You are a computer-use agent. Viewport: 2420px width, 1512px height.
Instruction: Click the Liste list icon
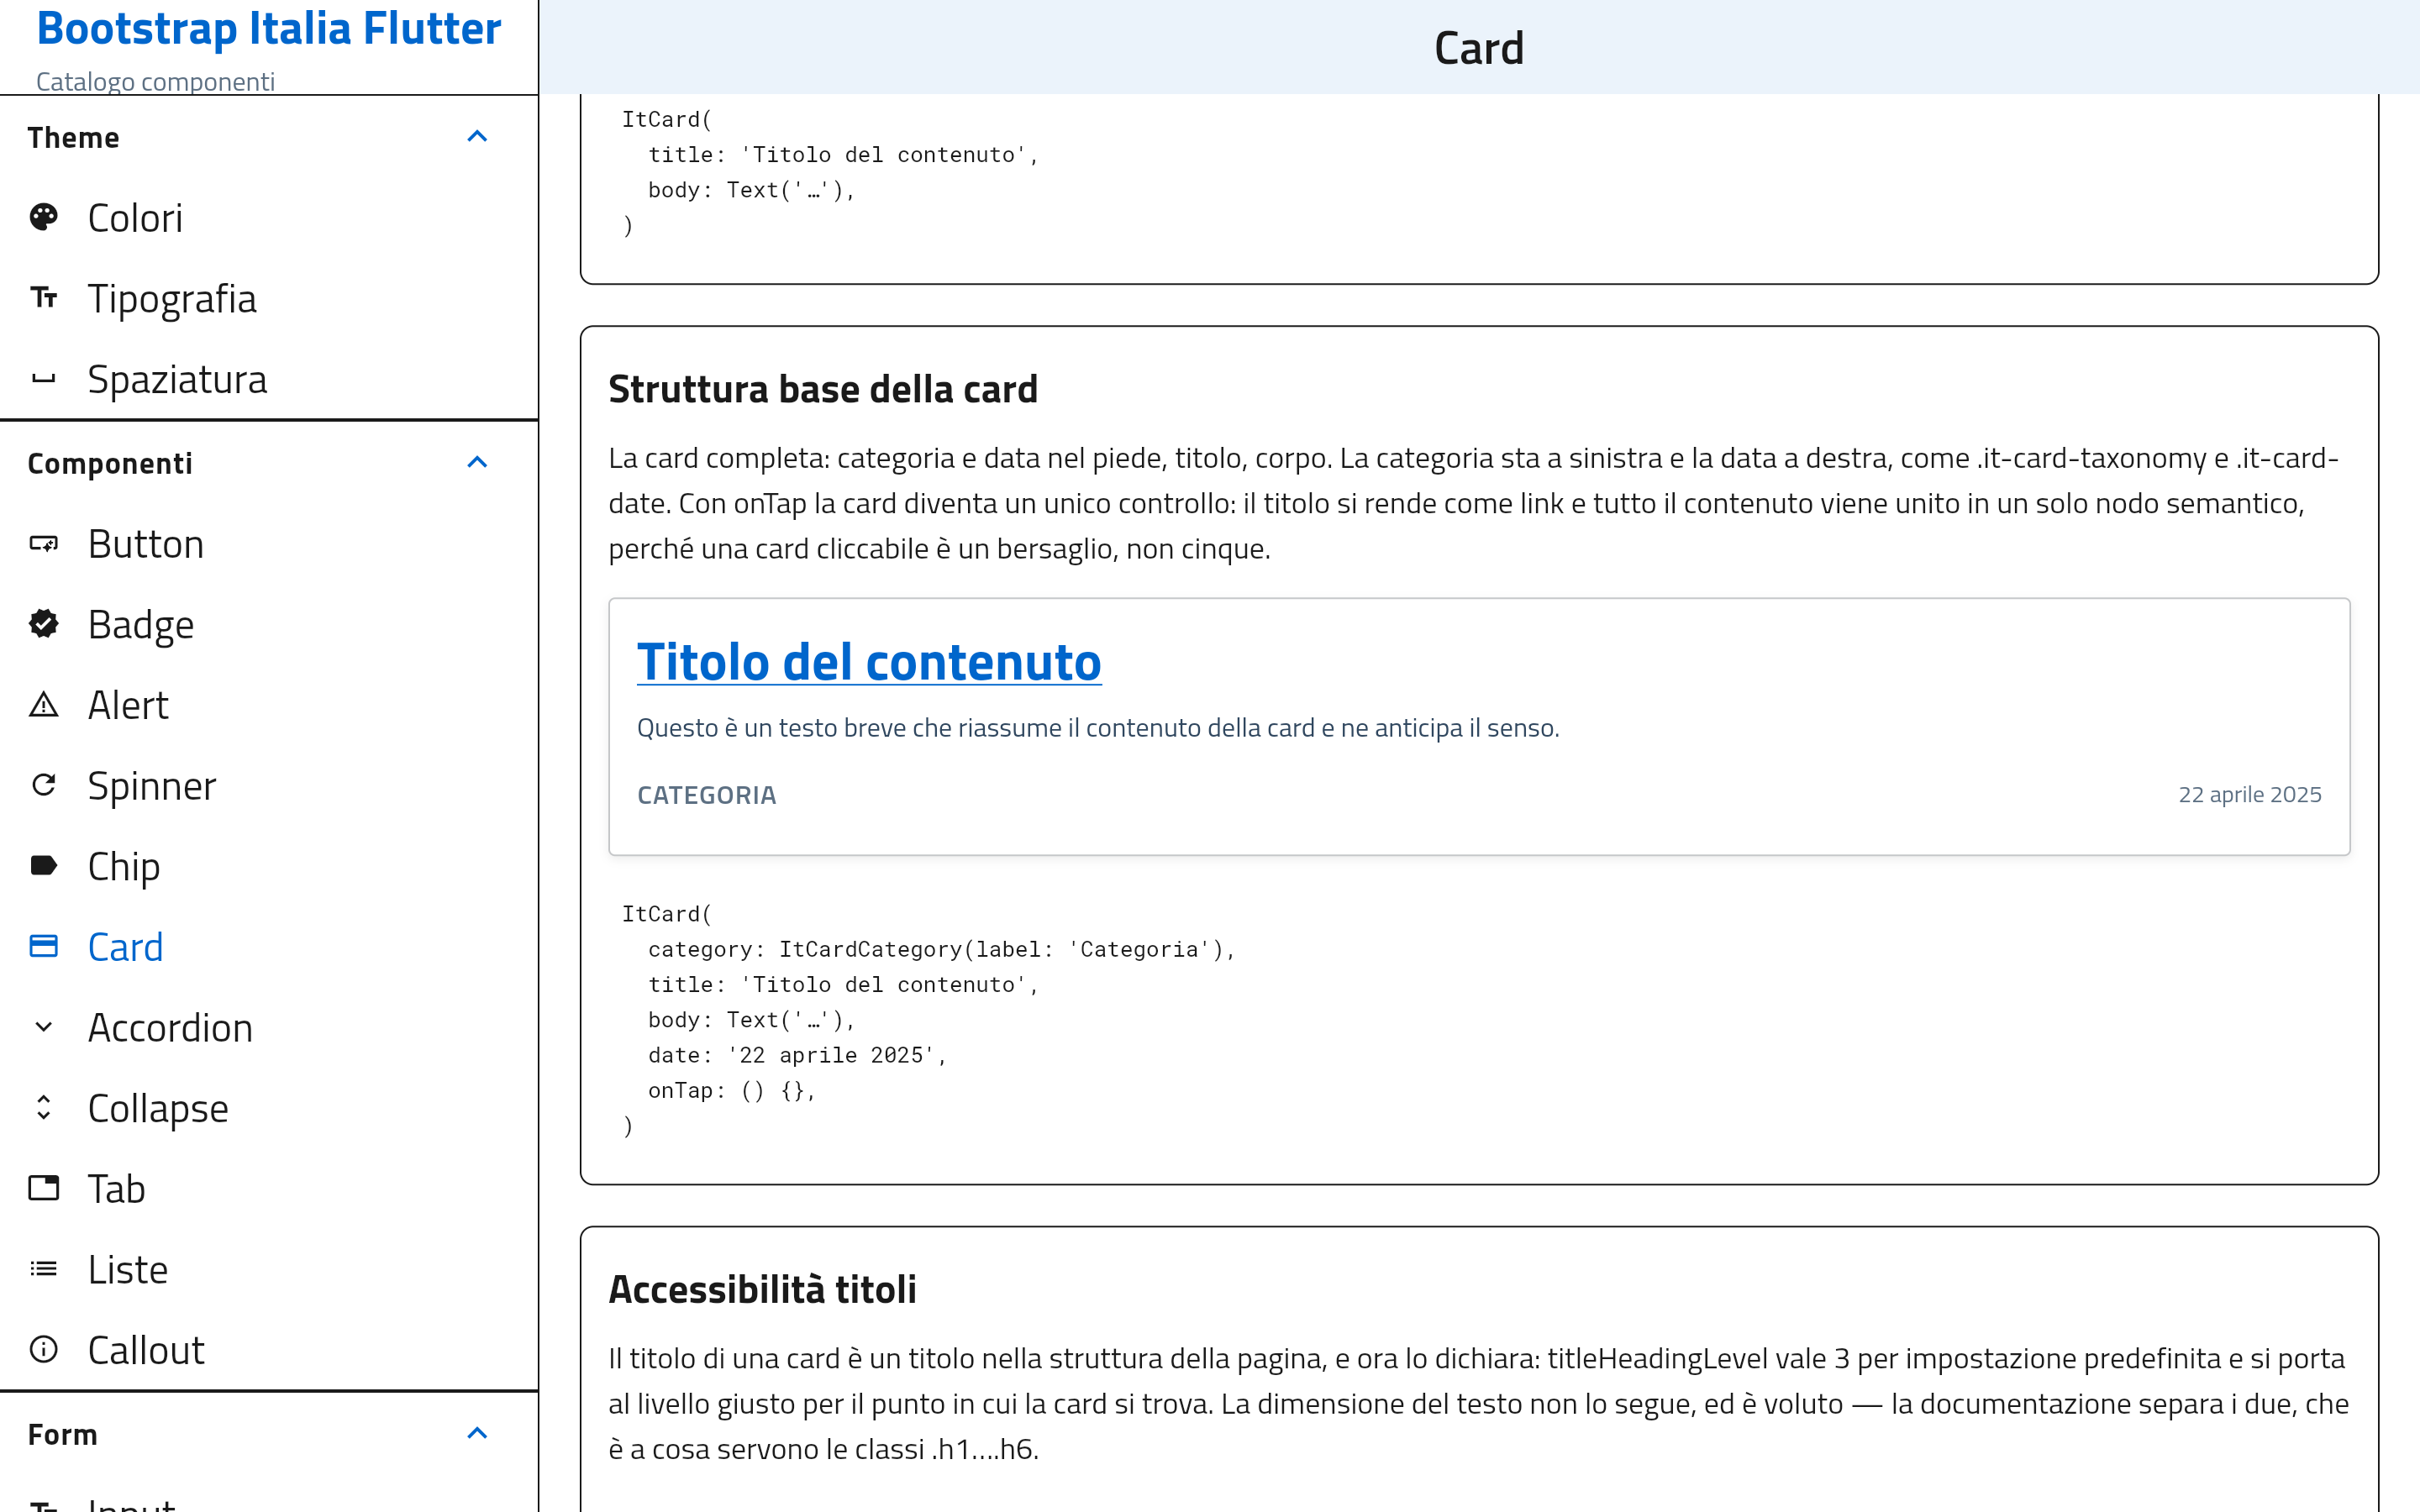[43, 1269]
